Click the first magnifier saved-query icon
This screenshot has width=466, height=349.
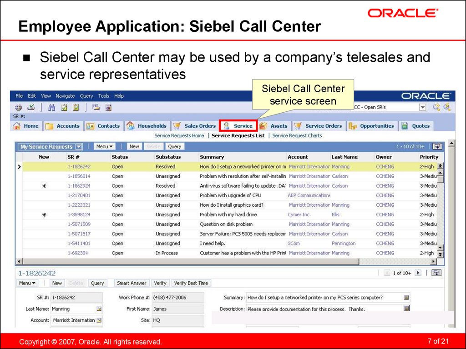tap(436, 107)
